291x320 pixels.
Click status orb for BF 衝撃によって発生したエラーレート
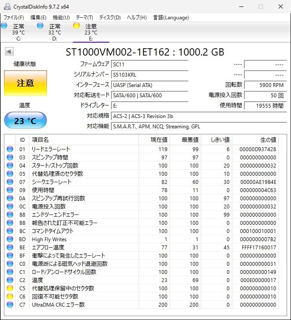(x=10, y=255)
